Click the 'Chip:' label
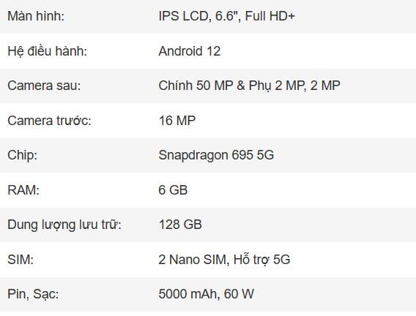 point(22,155)
